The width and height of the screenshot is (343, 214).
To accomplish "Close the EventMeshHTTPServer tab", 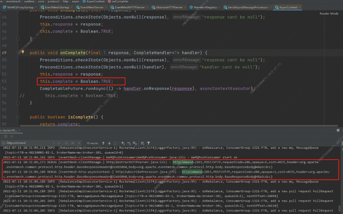I will point(147,7).
